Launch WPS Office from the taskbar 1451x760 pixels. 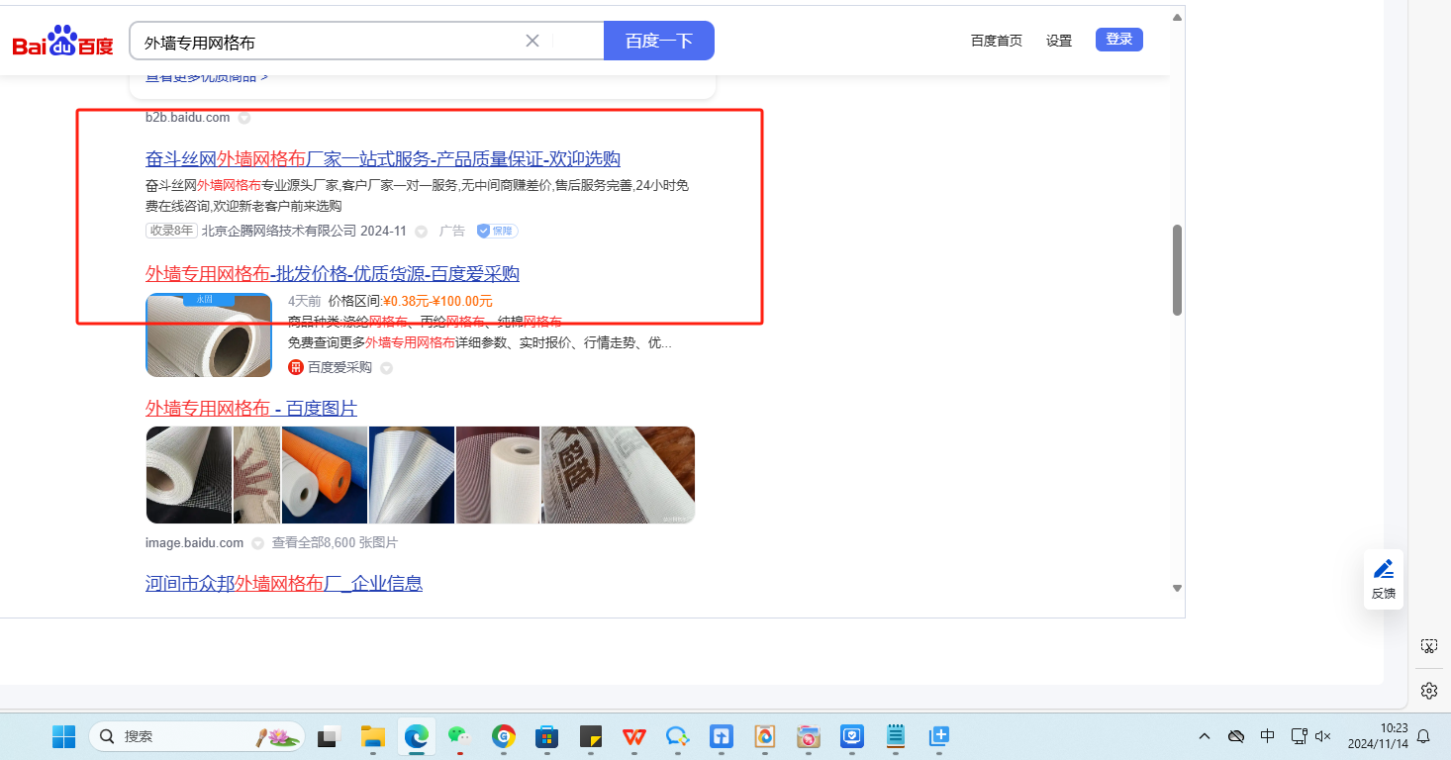[634, 736]
